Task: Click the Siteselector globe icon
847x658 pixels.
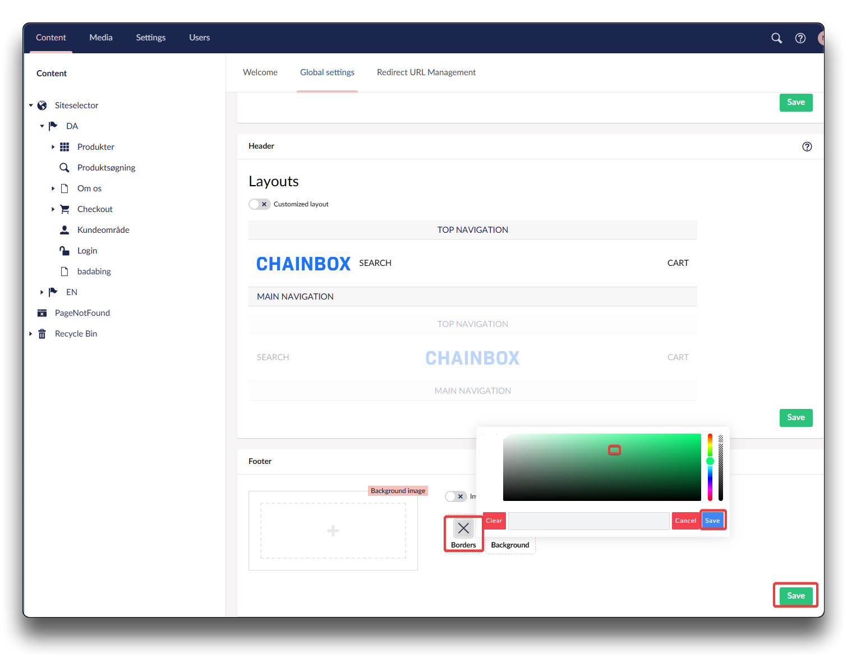Action: click(x=42, y=105)
